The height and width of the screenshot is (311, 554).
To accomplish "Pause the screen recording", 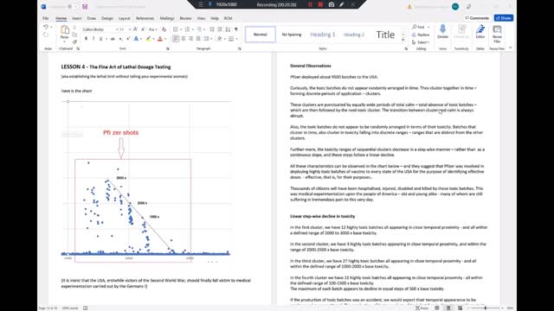I will [310, 4].
